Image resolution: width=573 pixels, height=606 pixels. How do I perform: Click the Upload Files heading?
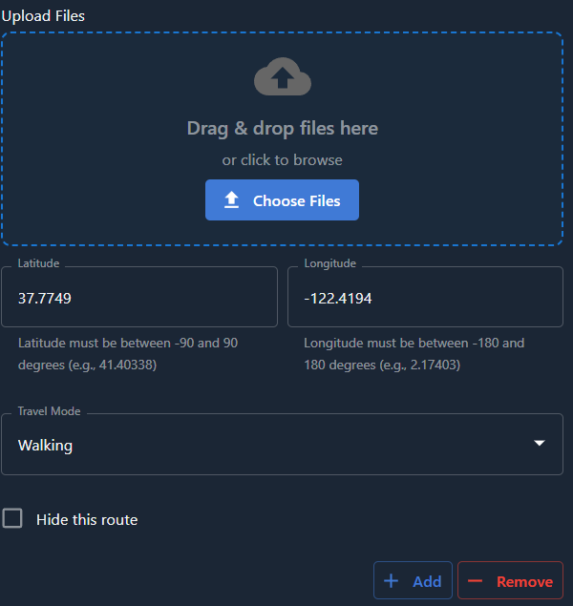[43, 16]
